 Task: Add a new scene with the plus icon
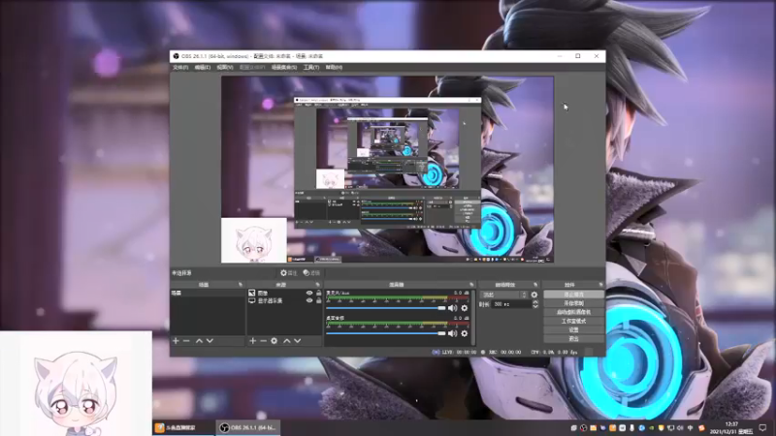[x=176, y=341]
